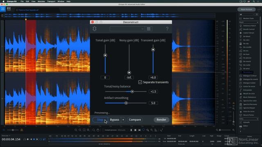Expand the module panel bottom chevron
The image size is (262, 147).
tap(240, 131)
